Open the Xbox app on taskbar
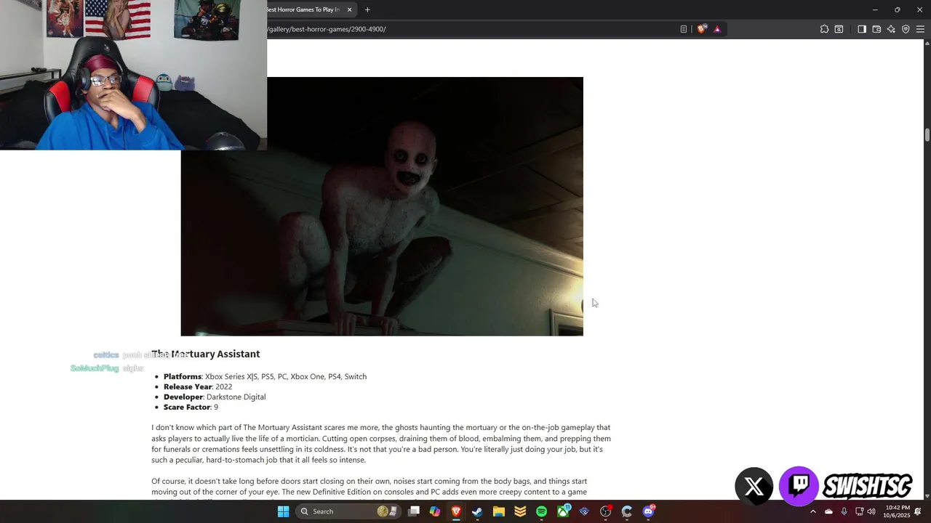Viewport: 931px width, 523px height. (563, 511)
